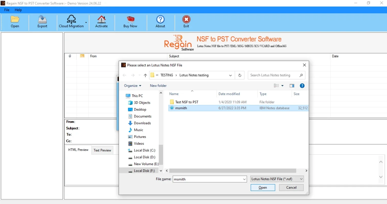The image size is (387, 204).
Task: Open the Help menu
Action: [x=18, y=10]
